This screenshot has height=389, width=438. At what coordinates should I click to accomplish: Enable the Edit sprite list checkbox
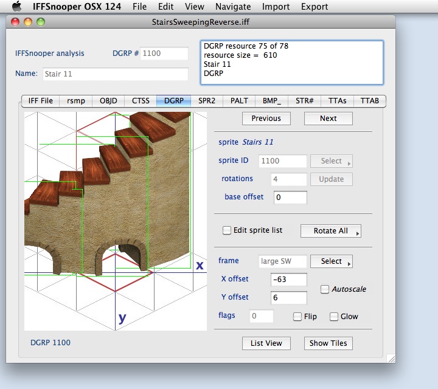point(227,231)
